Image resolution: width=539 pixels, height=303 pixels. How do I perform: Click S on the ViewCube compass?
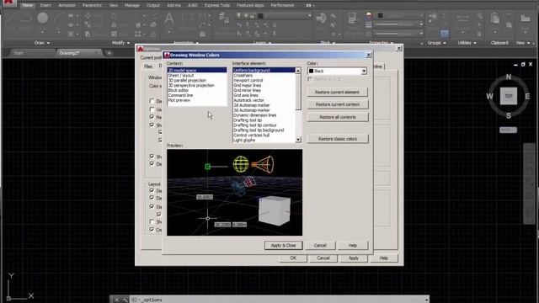(509, 116)
